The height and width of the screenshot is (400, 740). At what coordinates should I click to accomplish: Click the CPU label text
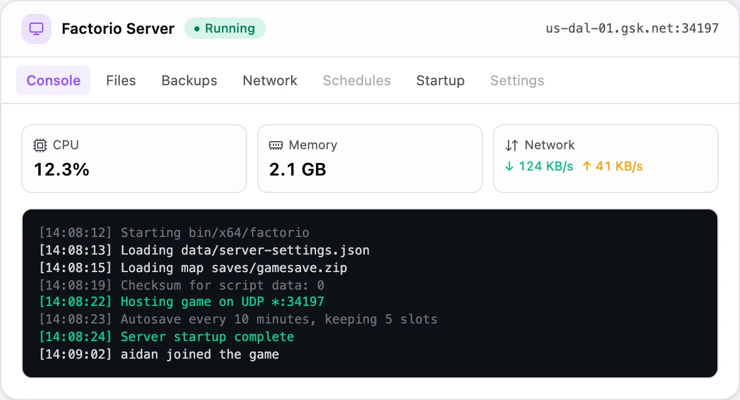click(x=66, y=145)
